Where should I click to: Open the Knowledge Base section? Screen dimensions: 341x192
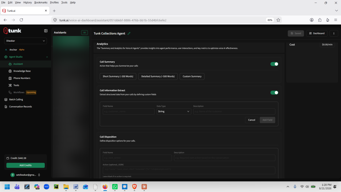[x=22, y=71]
